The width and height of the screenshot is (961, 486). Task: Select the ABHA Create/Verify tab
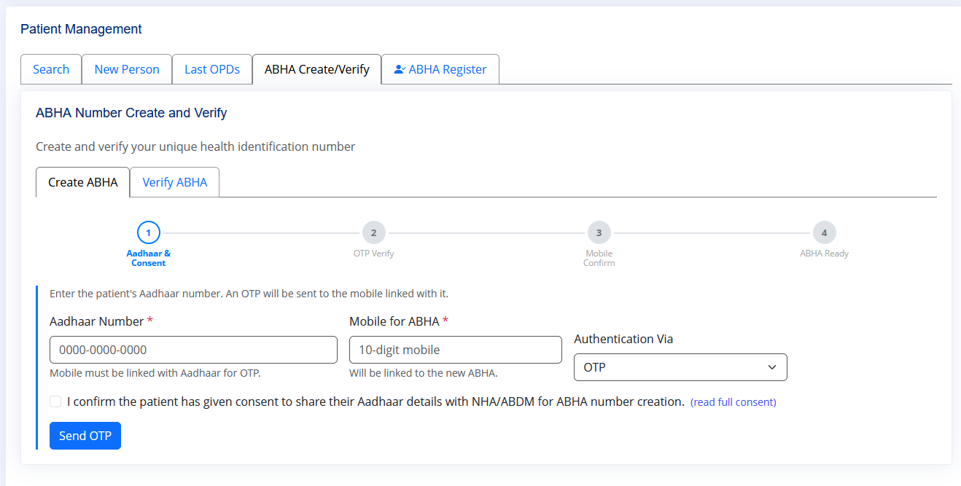(x=317, y=69)
